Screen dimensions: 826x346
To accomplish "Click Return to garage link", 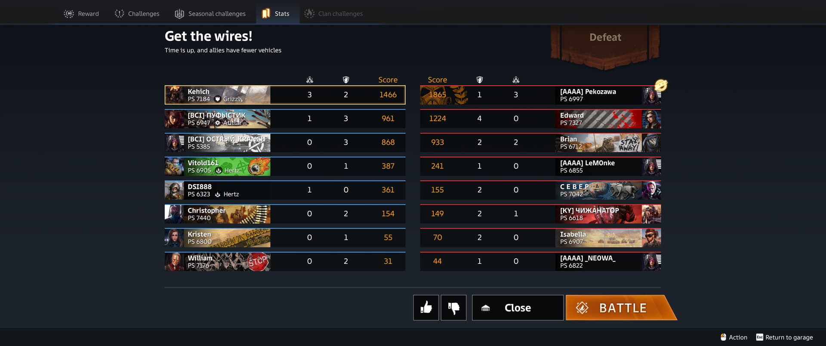I will pos(785,337).
